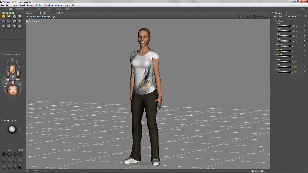The width and height of the screenshot is (308, 173).
Task: Open the xScale parameter options arrow
Action: click(304, 30)
